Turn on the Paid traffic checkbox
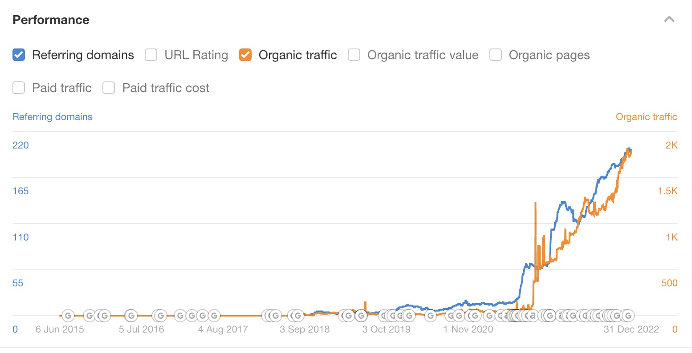The image size is (692, 353). pos(19,88)
